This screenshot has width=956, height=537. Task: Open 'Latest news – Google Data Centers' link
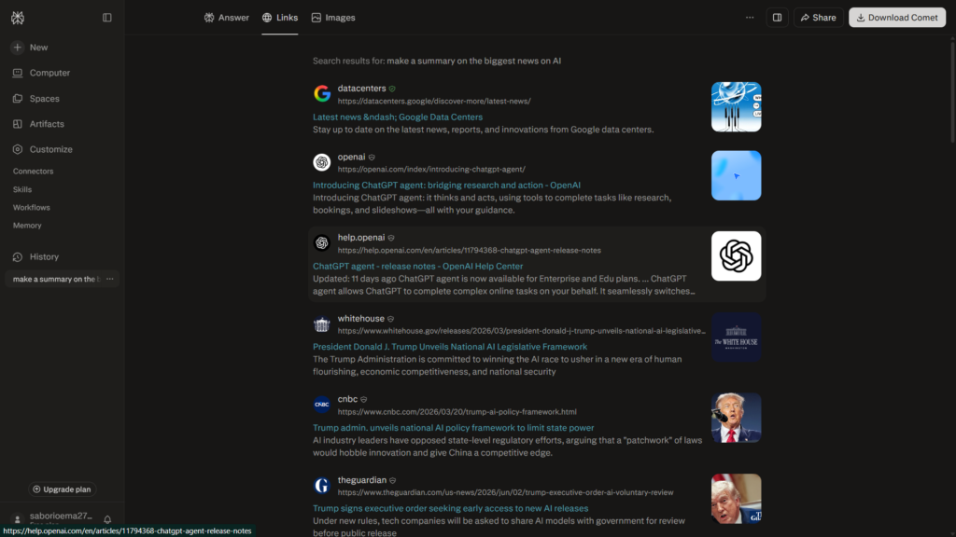pos(398,117)
